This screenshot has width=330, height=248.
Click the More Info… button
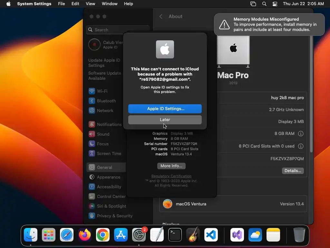[x=171, y=166]
